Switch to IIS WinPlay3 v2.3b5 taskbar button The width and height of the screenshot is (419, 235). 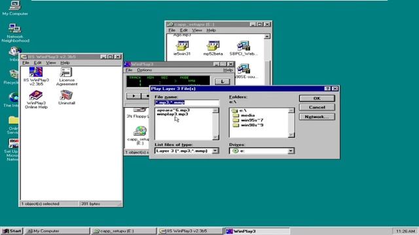(190, 231)
